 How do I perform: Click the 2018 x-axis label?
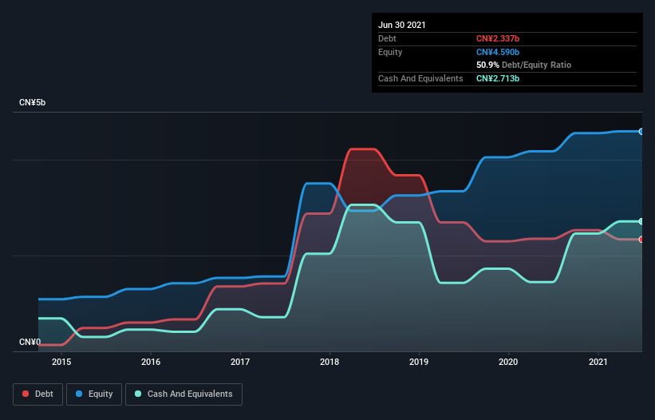[x=329, y=362]
